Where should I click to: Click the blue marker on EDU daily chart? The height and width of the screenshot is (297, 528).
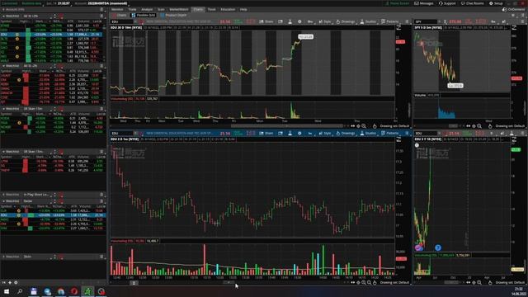[x=438, y=247]
